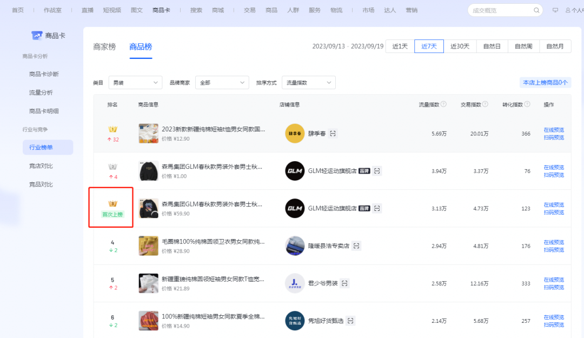Click the 流量指数 column help question-mark icon
Viewport: 584px width, 338px height.
tap(442, 104)
